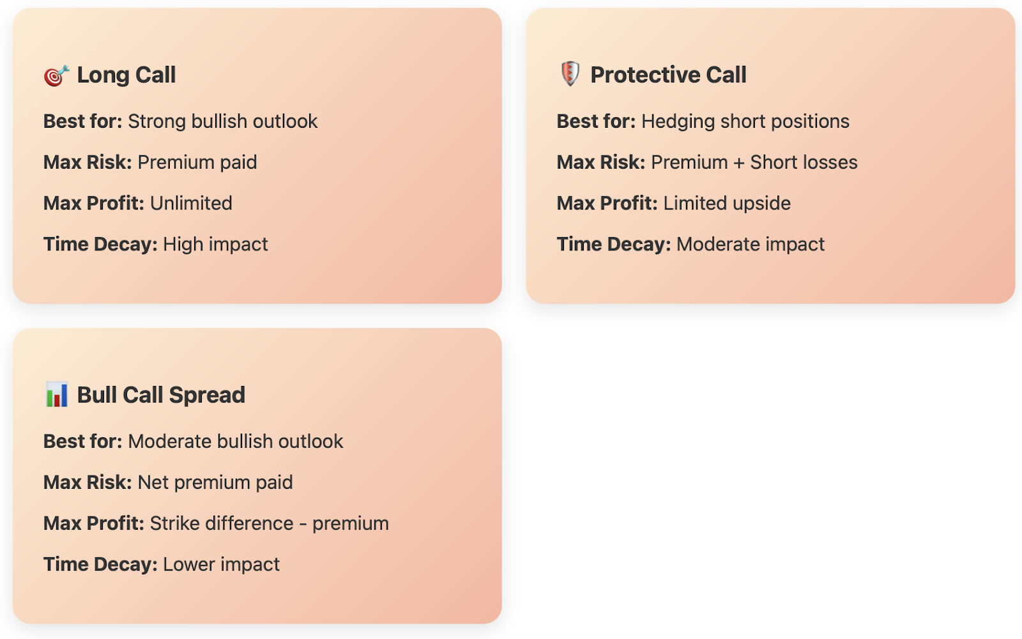Click 'Strike difference - premium' text
This screenshot has height=639, width=1022.
(270, 523)
